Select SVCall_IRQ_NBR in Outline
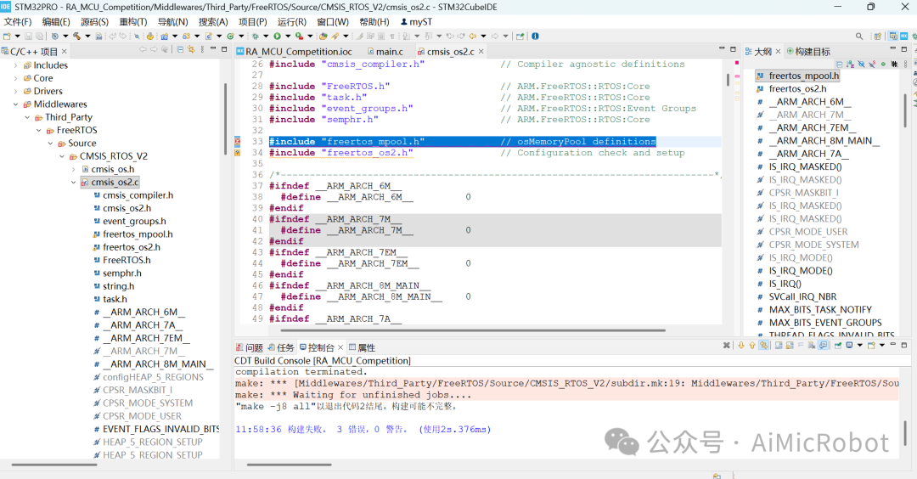The width and height of the screenshot is (917, 479). (802, 296)
